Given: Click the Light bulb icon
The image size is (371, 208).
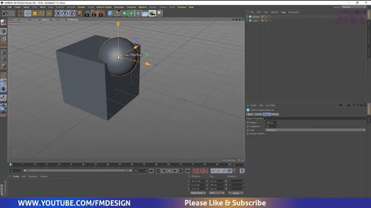Looking at the screenshot, I should pos(159,13).
